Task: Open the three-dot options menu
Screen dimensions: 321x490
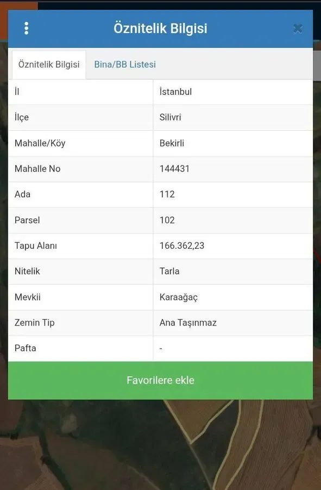Action: 27,28
